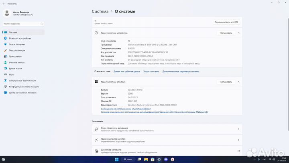Click the Система breadcrumb link
289x163 pixels.
pos(100,11)
